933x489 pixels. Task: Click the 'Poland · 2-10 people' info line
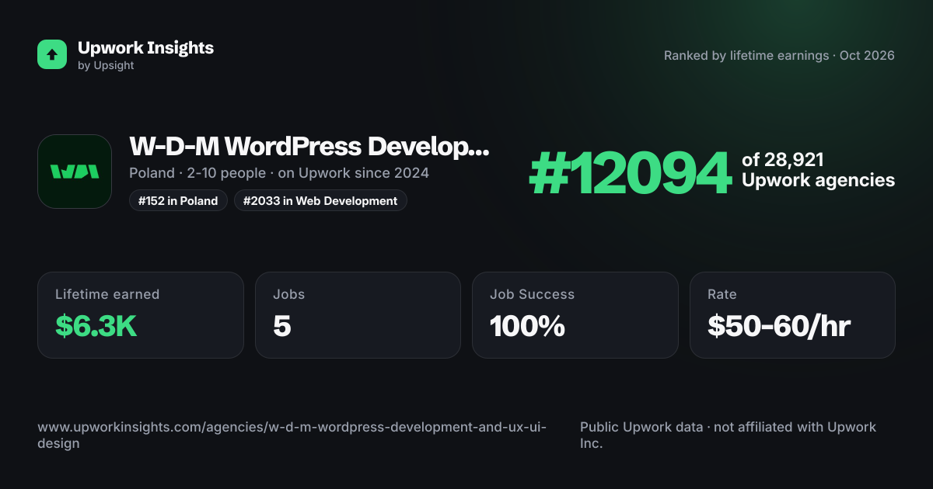click(x=279, y=172)
